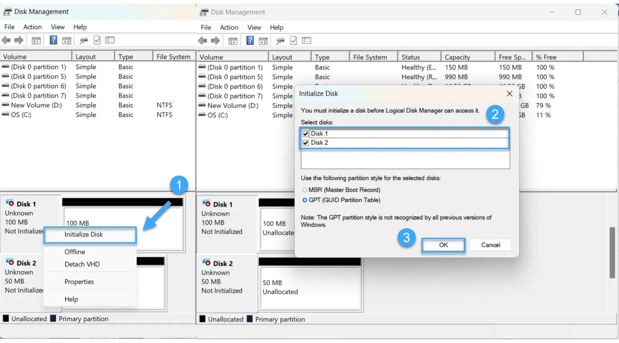Open blue Help icon in left window toolbar

53,40
